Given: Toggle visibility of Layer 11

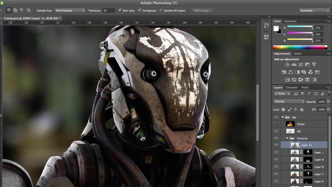Looking at the screenshot, I should coord(276,145).
